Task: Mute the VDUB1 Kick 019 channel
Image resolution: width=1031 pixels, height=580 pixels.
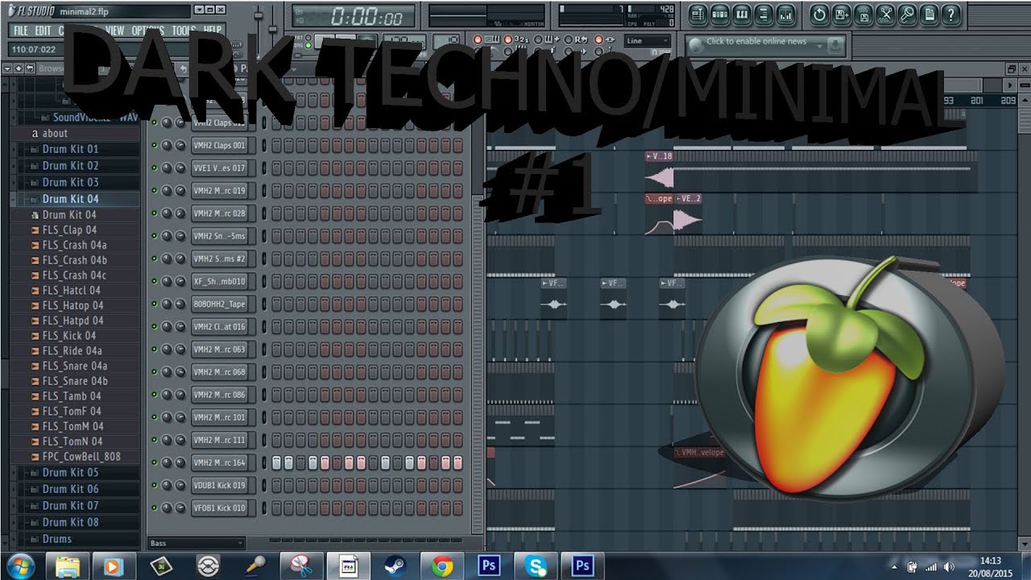Action: point(154,486)
